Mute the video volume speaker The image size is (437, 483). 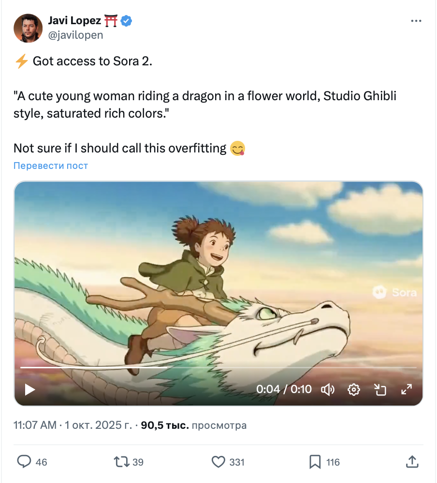[328, 389]
